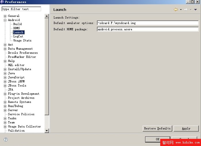Expand the Java tree node
201x146 pixels.
pyautogui.click(x=5, y=73)
